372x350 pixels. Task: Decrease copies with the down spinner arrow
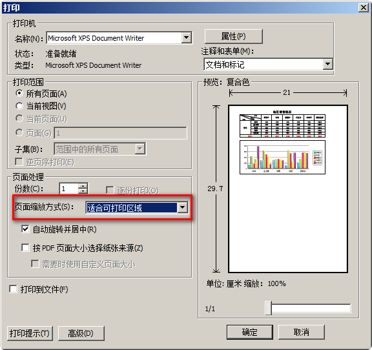coord(83,191)
